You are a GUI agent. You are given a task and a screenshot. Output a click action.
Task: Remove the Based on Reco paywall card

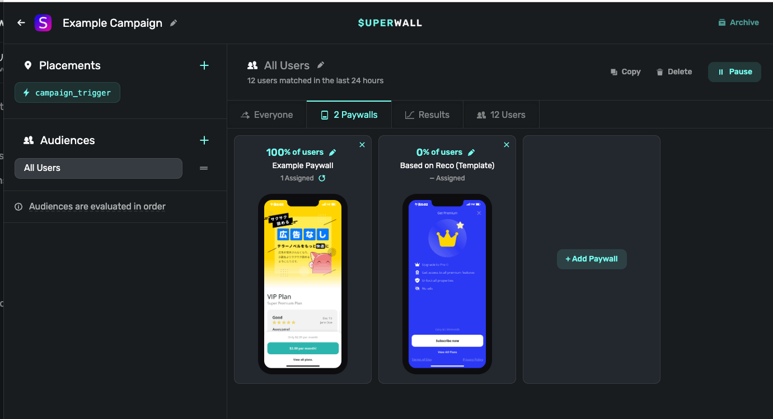pos(507,145)
